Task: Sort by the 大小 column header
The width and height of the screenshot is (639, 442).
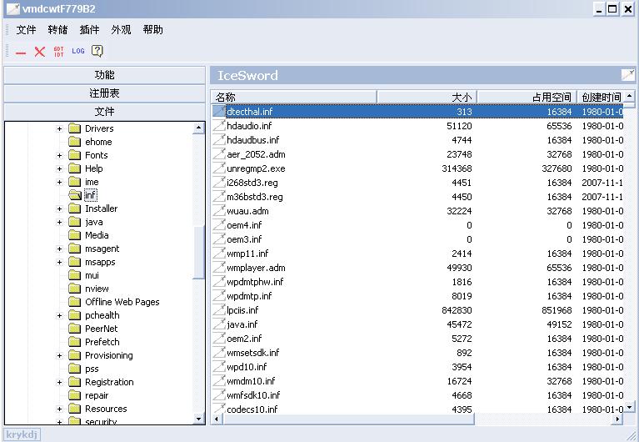Action: (x=427, y=97)
